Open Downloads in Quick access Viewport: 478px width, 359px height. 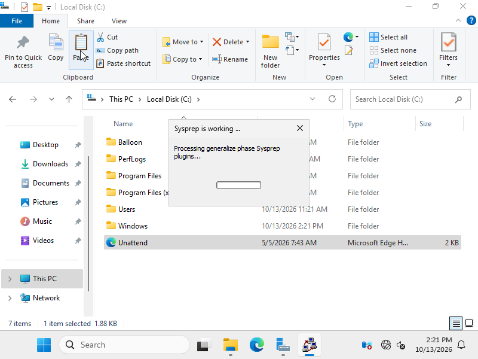coord(50,164)
